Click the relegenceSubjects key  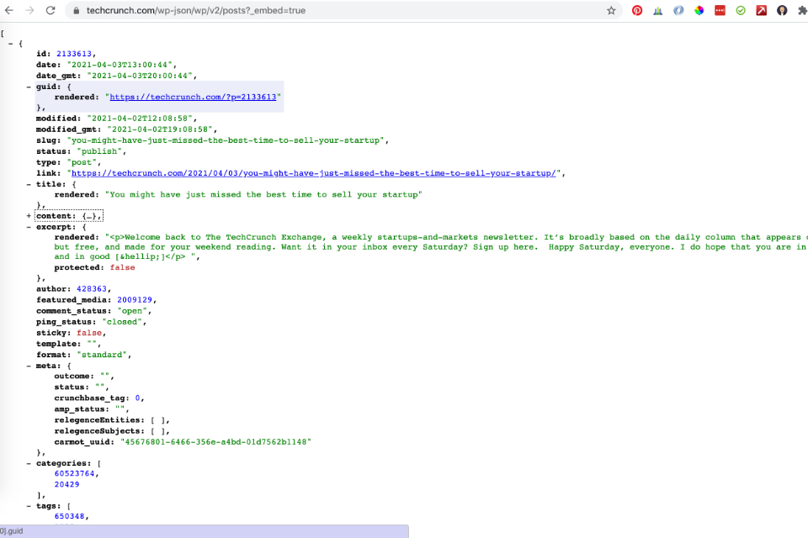tap(98, 430)
